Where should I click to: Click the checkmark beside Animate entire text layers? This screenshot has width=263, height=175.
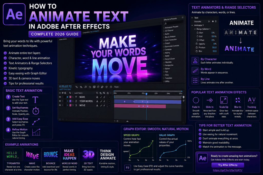5,53
